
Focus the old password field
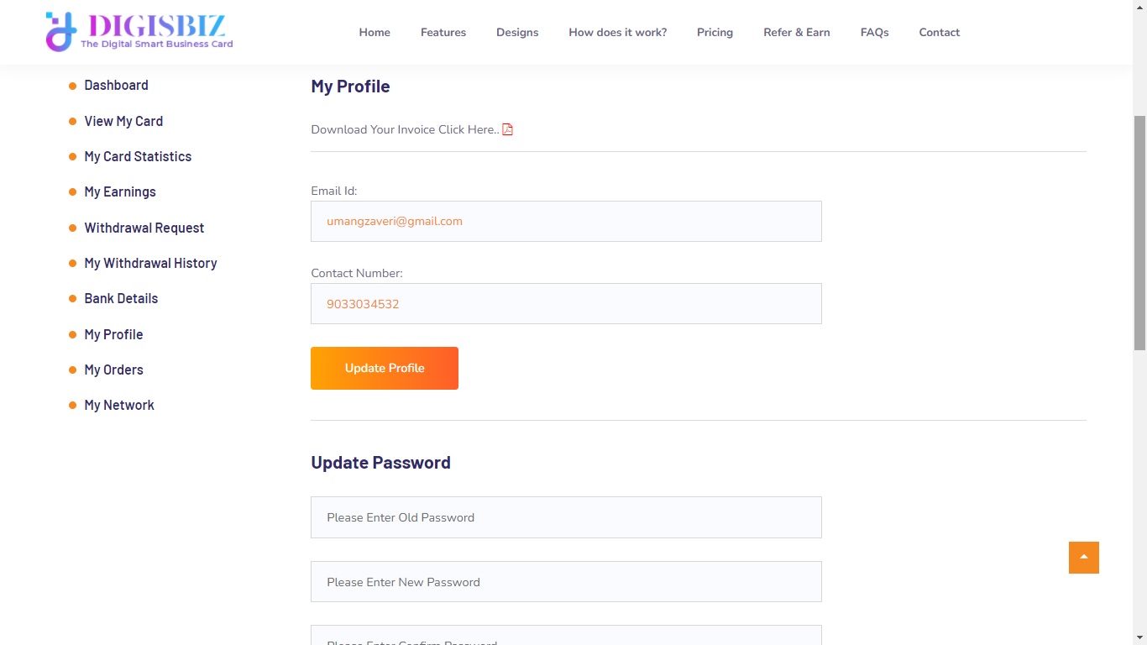click(566, 517)
